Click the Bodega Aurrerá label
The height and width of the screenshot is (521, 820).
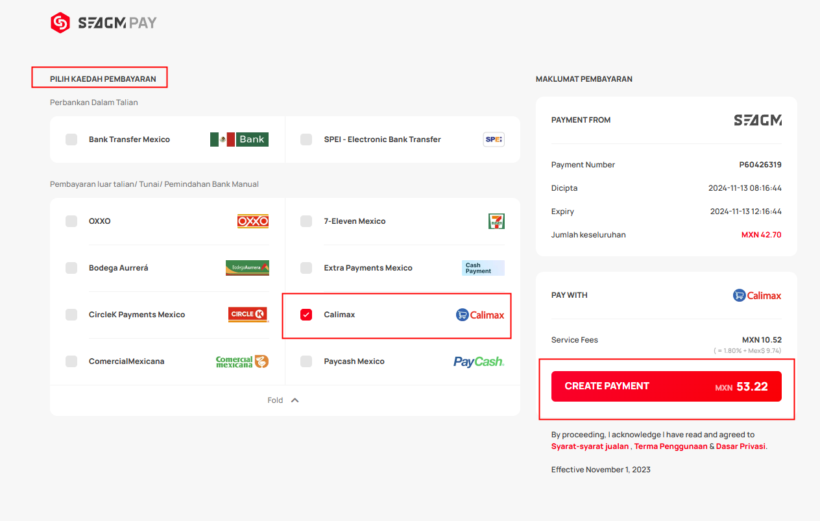(119, 268)
